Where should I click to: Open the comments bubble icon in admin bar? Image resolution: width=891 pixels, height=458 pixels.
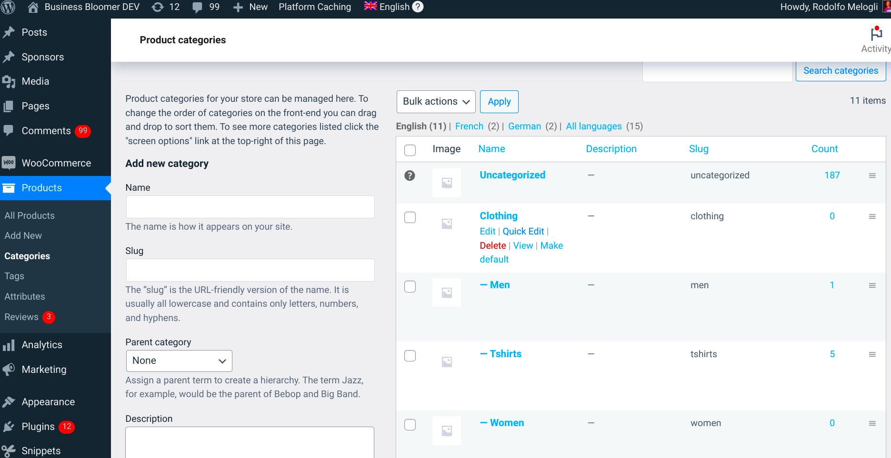197,8
